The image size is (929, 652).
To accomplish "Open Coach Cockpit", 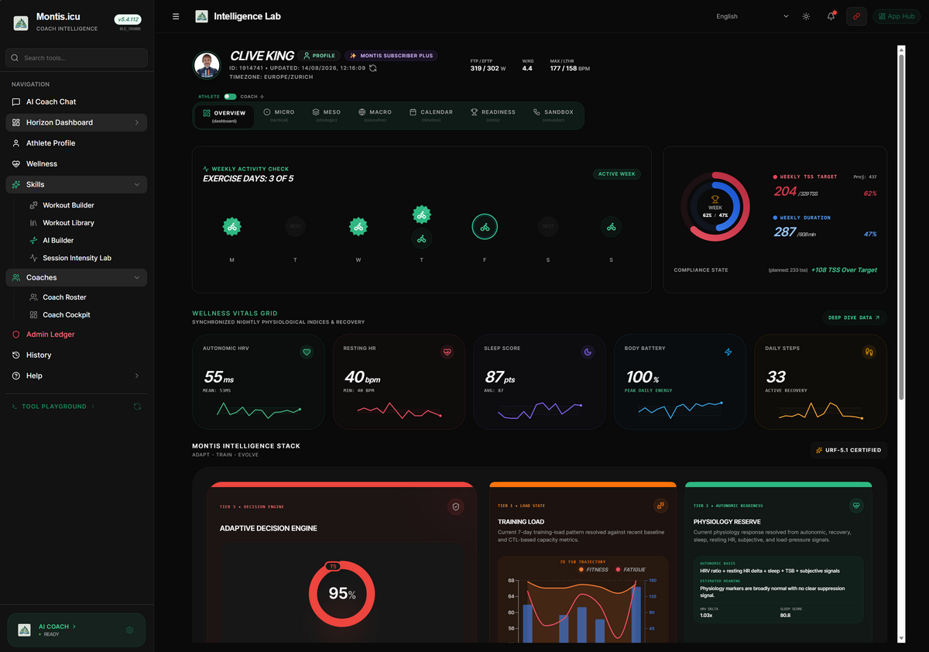I will tap(67, 315).
